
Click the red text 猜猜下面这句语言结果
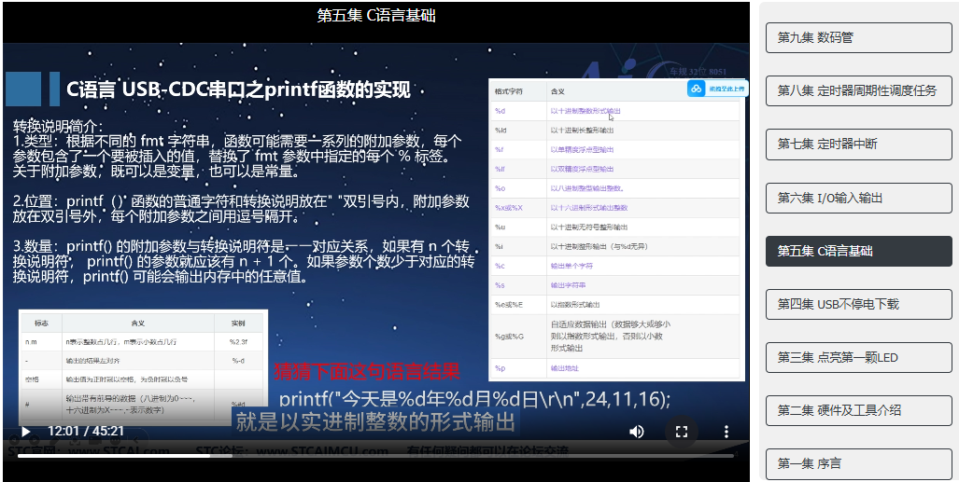click(366, 370)
